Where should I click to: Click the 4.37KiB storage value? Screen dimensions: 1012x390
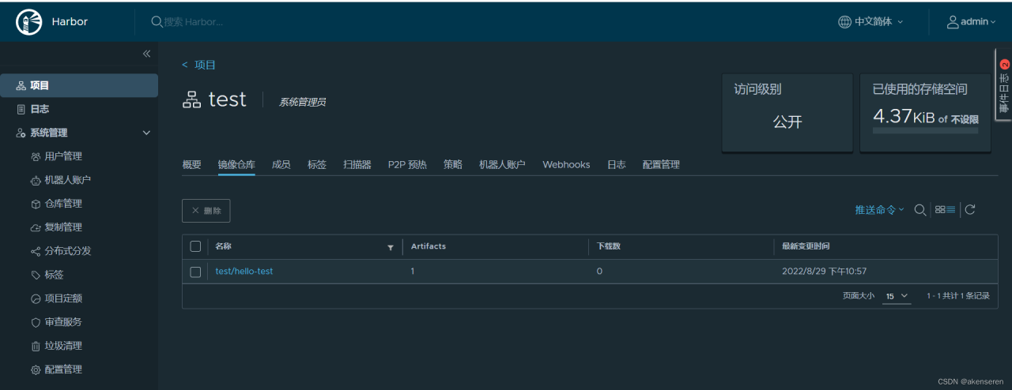(904, 116)
